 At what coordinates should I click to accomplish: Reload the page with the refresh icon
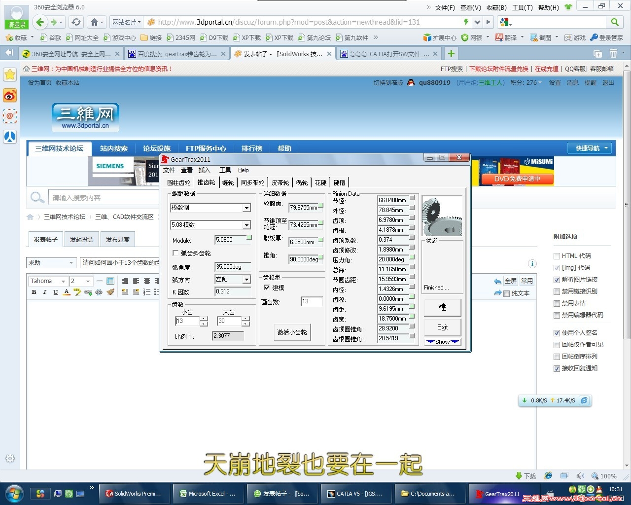[x=76, y=22]
